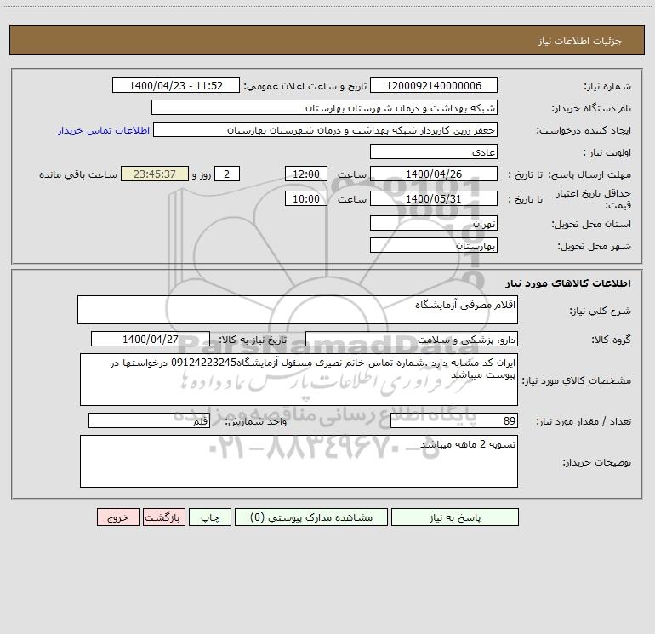Click the ایجاد کننده درخواست label

click(584, 131)
